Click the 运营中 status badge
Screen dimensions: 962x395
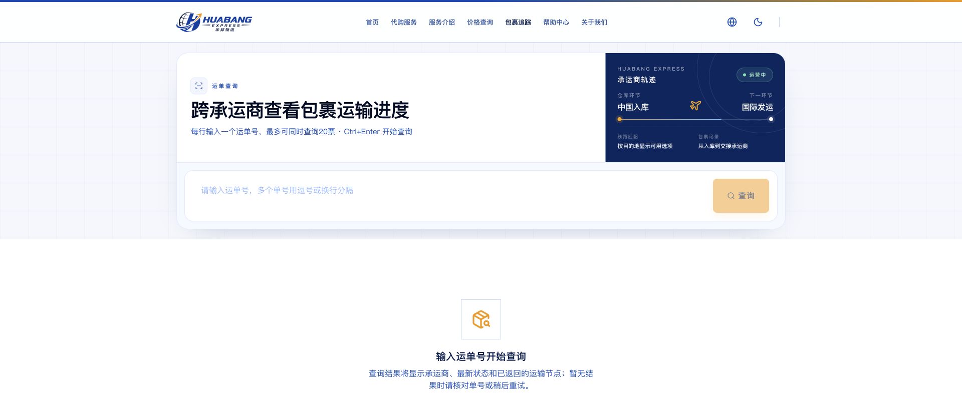point(755,75)
